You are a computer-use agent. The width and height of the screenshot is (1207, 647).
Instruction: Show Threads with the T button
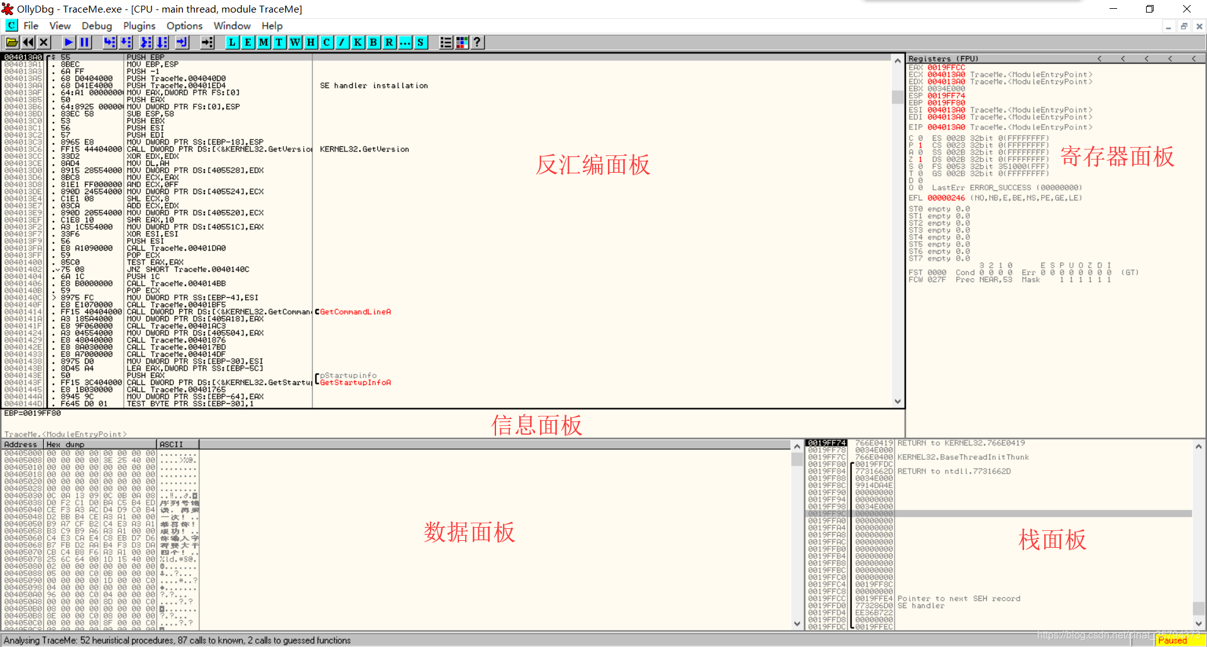(x=279, y=42)
